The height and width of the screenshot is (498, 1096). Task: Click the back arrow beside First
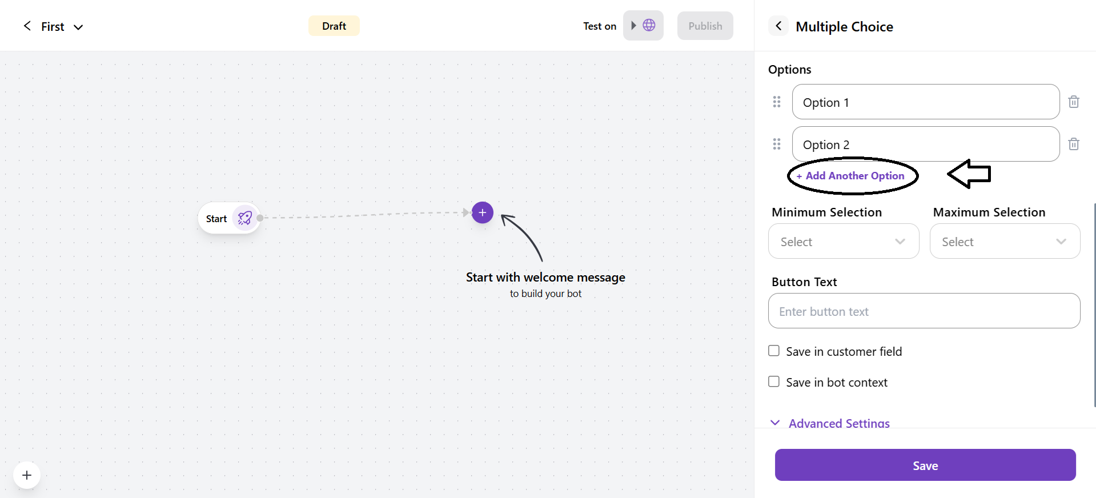coord(27,26)
